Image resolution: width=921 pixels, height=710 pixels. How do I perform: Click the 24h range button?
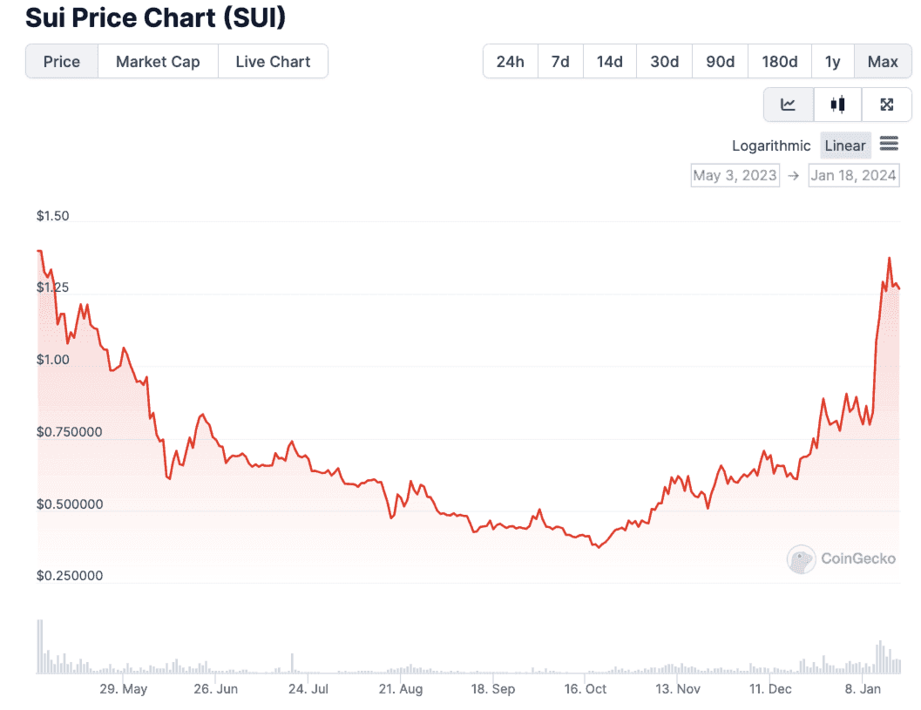(x=510, y=61)
